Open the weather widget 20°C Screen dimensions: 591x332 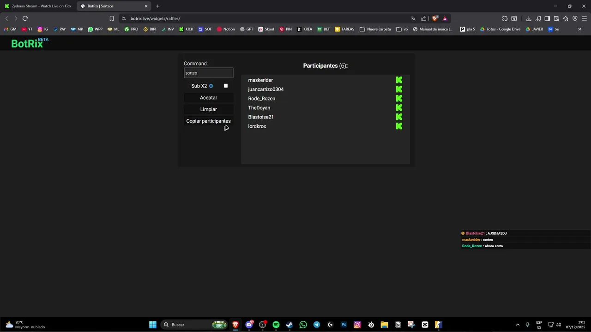25,325
